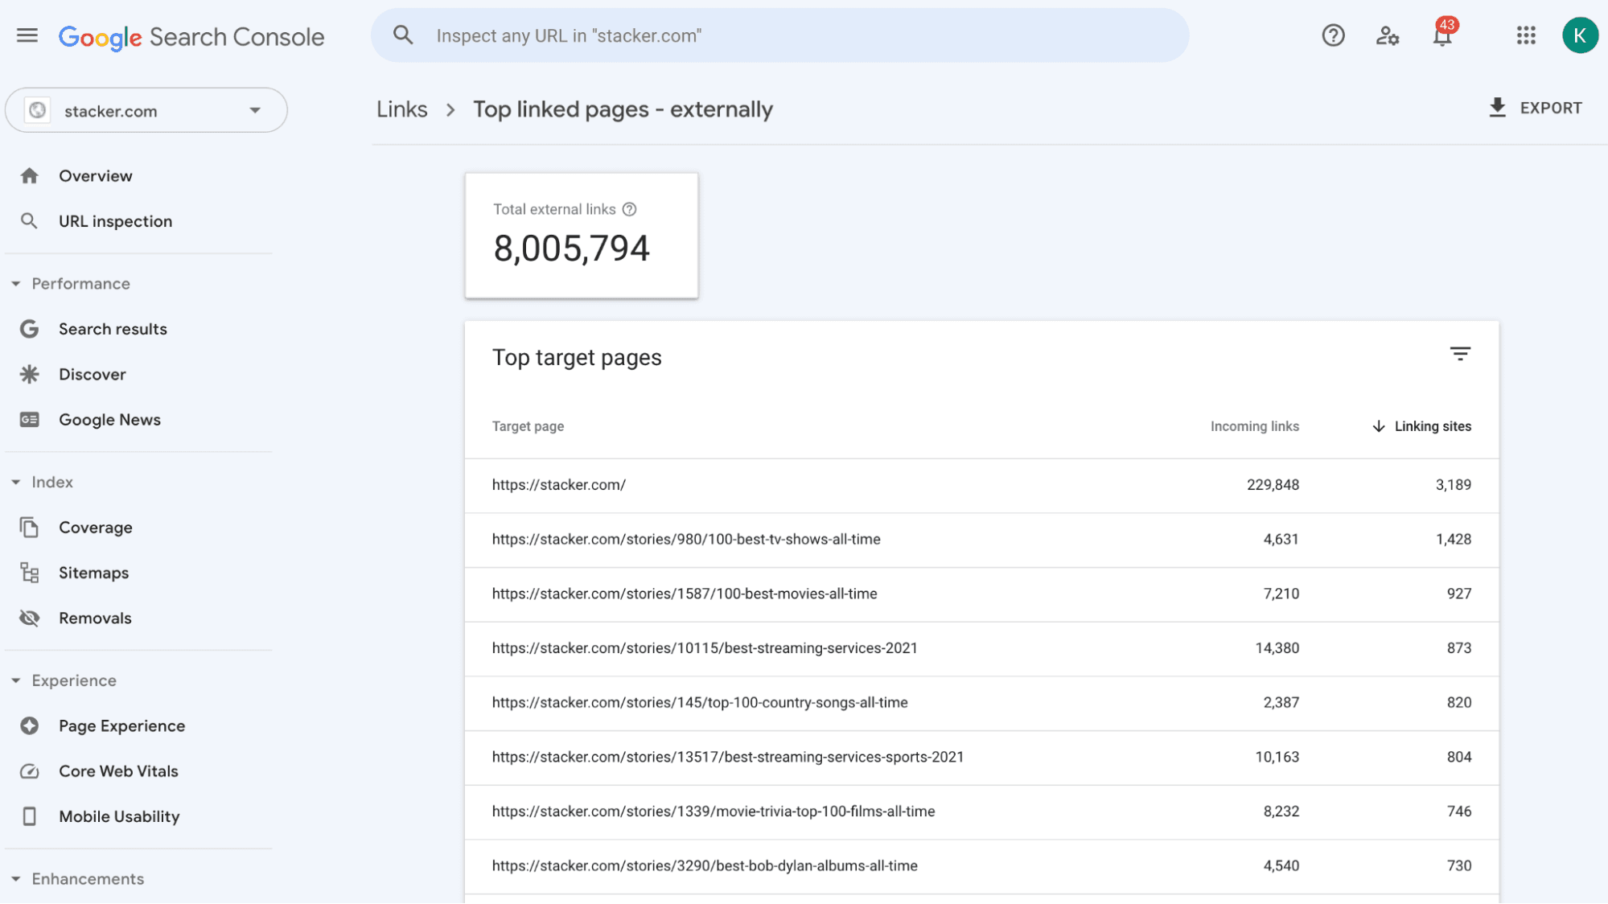Click the Total external links info icon

(x=630, y=209)
